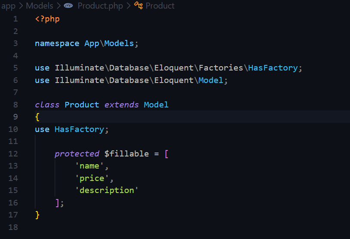Click the '$fillable' variable
This screenshot has width=350, height=239.
click(126, 154)
